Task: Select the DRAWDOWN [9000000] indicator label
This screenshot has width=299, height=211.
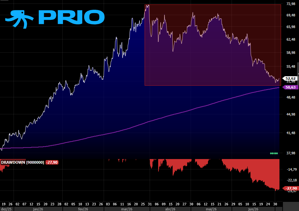Action: [22, 163]
